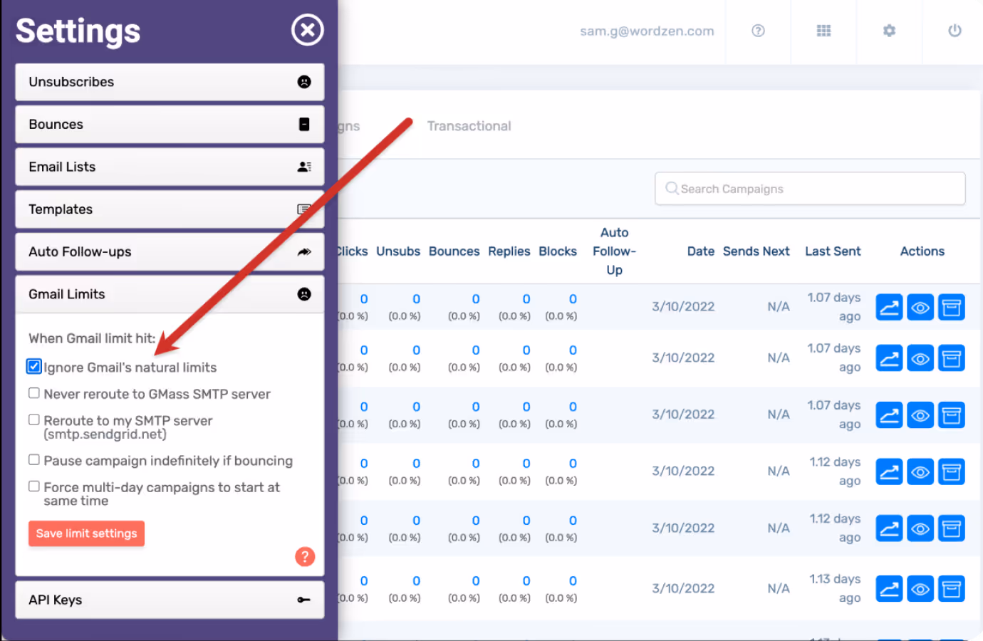Switch to the Transactional tab
Viewport: 983px width, 641px height.
pyautogui.click(x=469, y=126)
